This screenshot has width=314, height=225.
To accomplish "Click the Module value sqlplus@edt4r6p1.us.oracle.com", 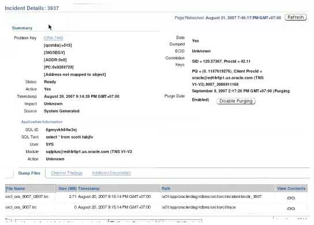I will 89,152.
